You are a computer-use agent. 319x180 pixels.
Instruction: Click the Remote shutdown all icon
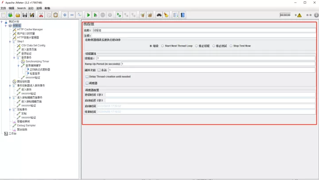[x=133, y=15]
